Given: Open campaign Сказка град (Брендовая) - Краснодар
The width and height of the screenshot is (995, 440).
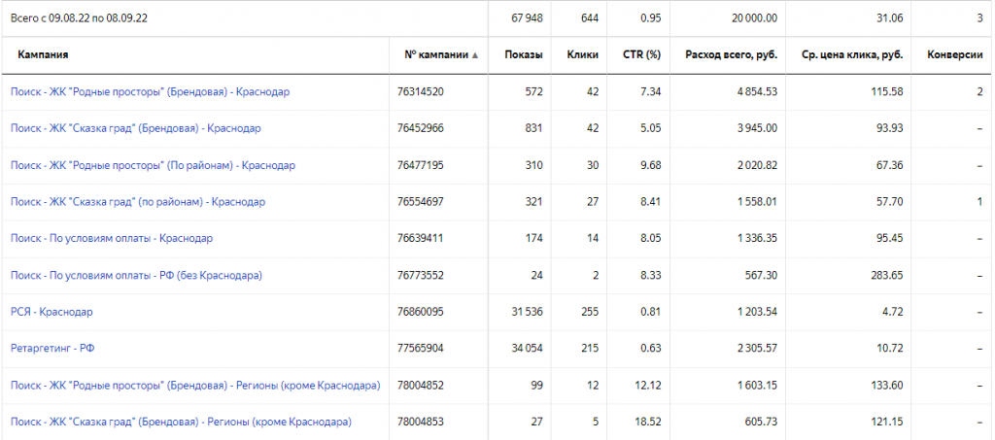Looking at the screenshot, I should point(136,129).
